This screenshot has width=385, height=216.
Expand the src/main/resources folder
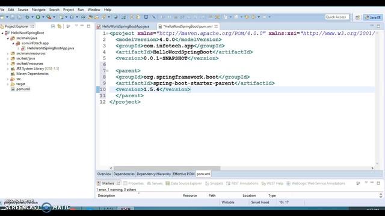pyautogui.click(x=8, y=53)
